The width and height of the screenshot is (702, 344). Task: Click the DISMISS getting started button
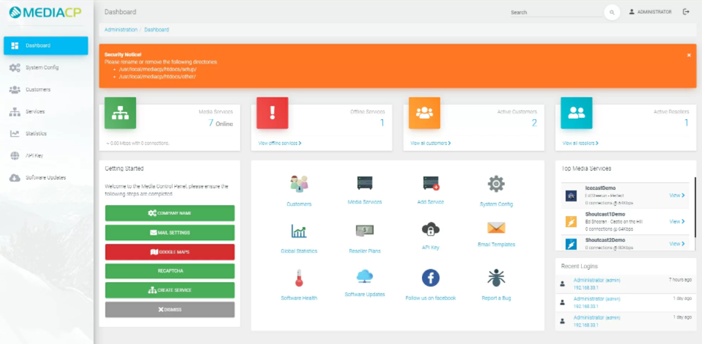click(x=169, y=309)
